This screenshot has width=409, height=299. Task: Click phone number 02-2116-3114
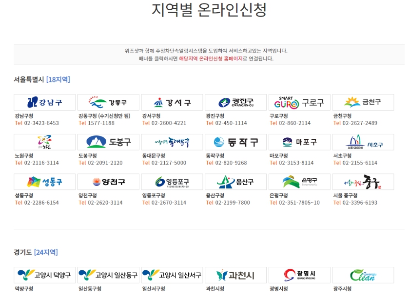tap(41, 163)
